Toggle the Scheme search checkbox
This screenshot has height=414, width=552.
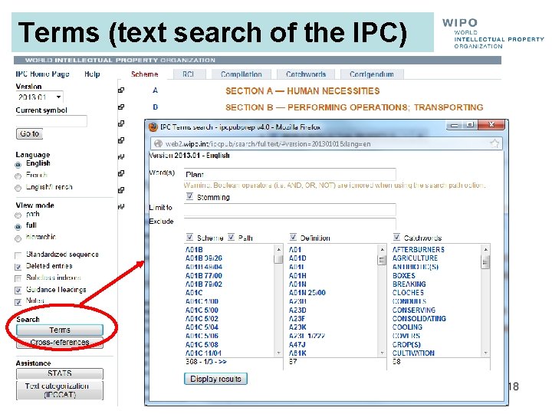point(189,237)
